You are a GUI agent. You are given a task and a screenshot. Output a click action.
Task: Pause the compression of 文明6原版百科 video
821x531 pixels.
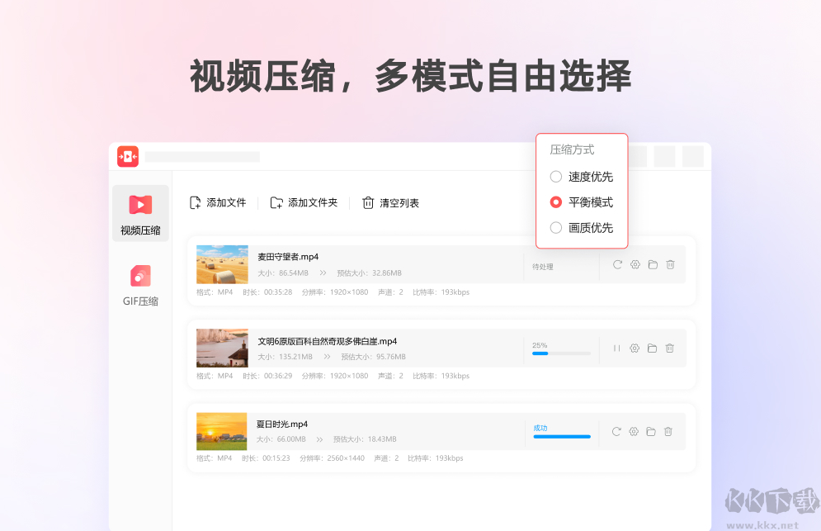(x=616, y=348)
